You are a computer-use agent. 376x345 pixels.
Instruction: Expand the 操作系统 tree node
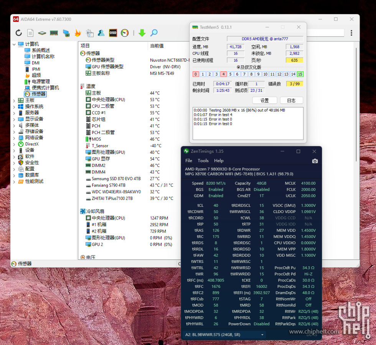coord(14,107)
